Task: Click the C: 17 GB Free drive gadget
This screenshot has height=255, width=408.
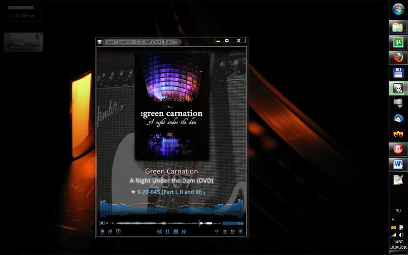Action: point(23,12)
